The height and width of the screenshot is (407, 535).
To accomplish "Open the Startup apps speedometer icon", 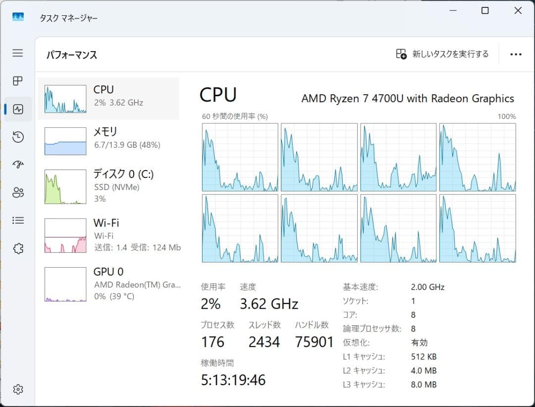I will 18,164.
